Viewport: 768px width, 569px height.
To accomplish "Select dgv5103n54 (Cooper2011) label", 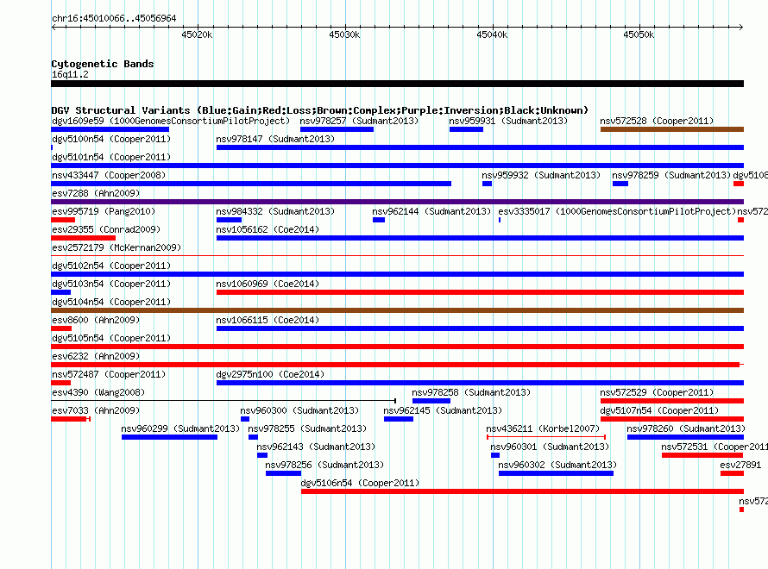I will (111, 284).
